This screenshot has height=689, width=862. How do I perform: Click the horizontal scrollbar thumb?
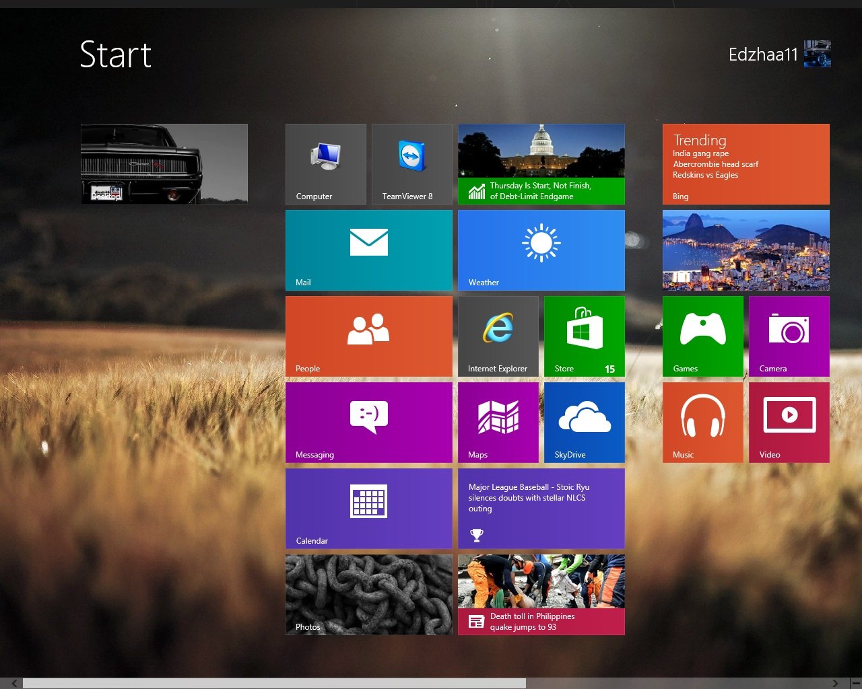pyautogui.click(x=274, y=684)
